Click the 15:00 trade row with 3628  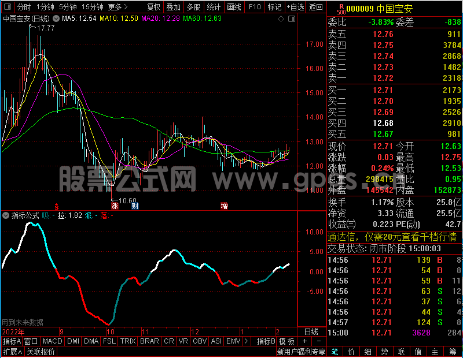pyautogui.click(x=395, y=333)
